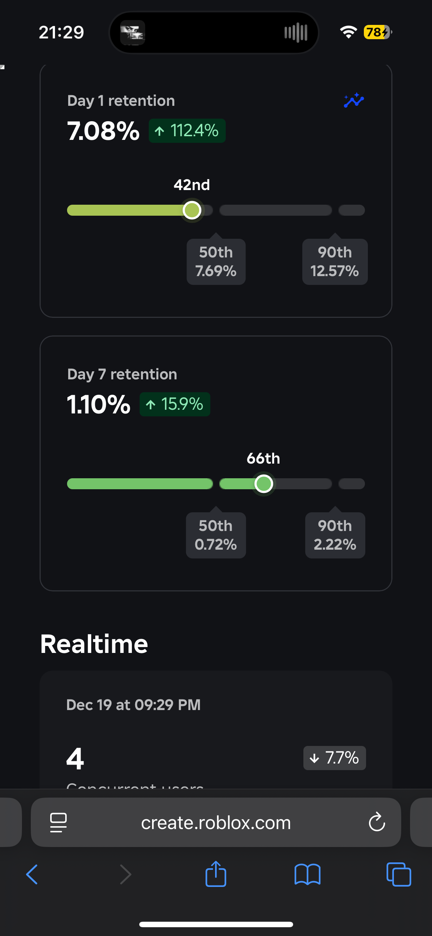Reload the create.roblox.com page
432x936 pixels.
click(377, 822)
